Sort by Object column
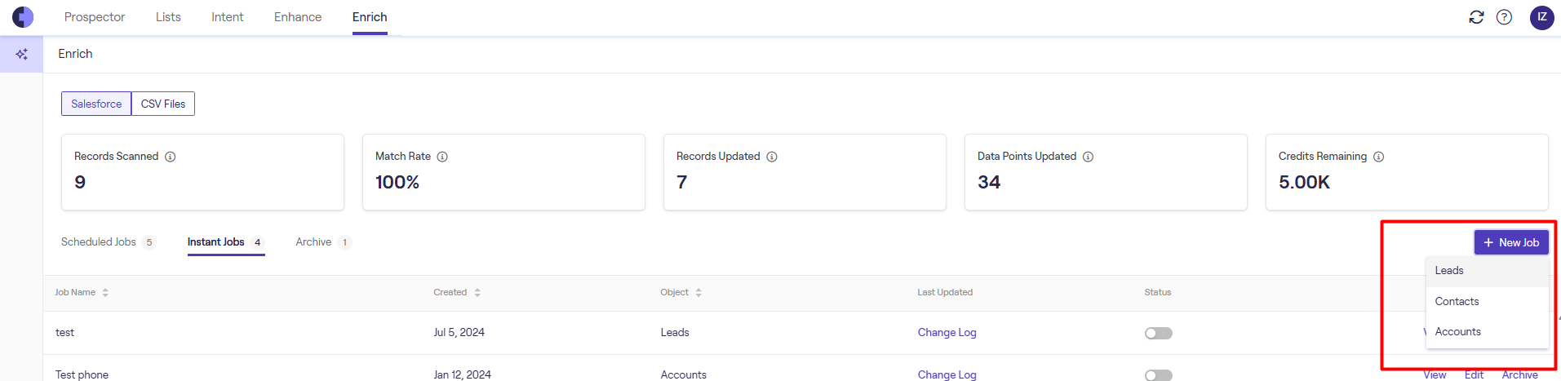Screen dimensions: 1561x381 (x=698, y=293)
